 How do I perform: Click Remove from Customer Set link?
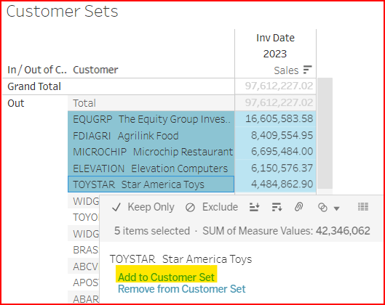point(182,289)
